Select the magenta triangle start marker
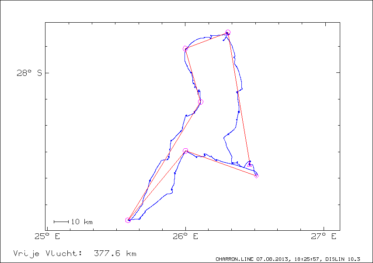 (250, 164)
